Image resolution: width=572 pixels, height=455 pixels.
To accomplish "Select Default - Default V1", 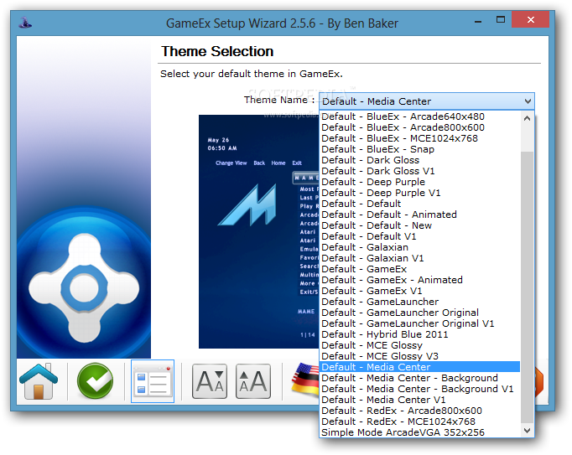I will click(419, 236).
